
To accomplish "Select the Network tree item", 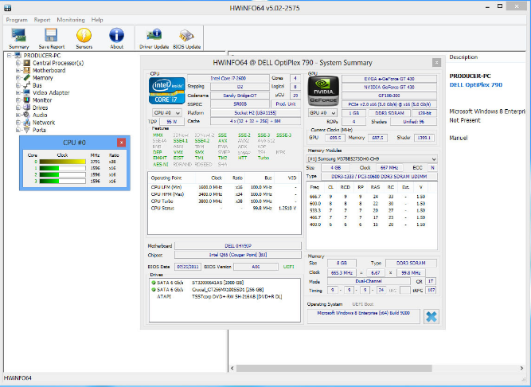I will coord(44,123).
